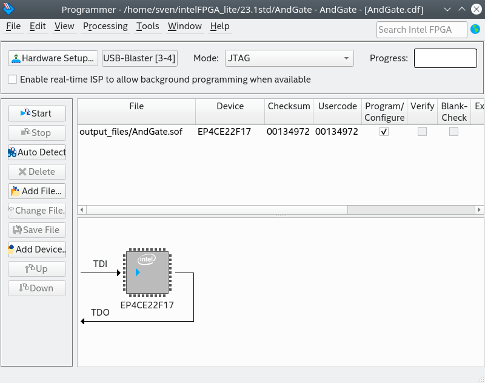Click the Checksum value 00134972

(x=288, y=132)
